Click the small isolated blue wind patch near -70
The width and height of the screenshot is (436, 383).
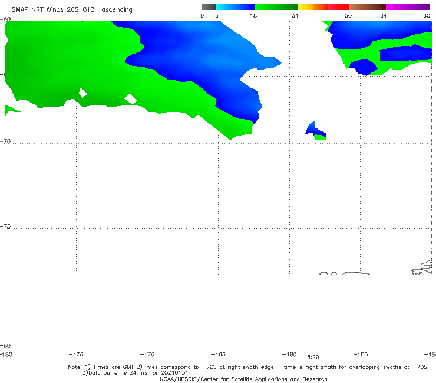point(316,130)
